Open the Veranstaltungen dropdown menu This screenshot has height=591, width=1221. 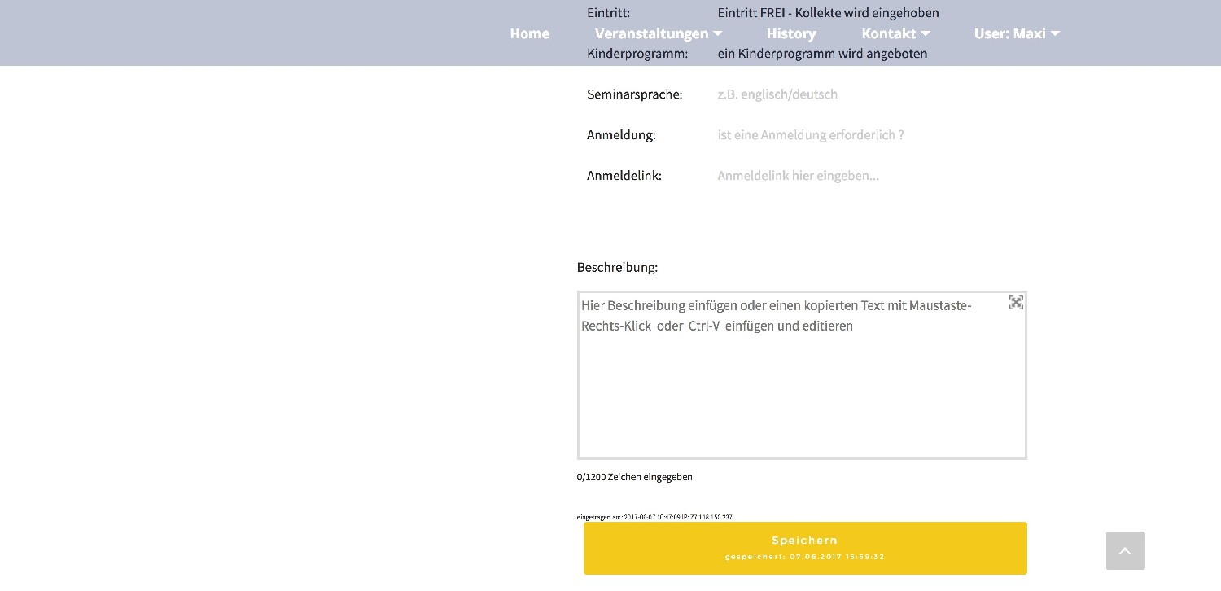point(658,33)
